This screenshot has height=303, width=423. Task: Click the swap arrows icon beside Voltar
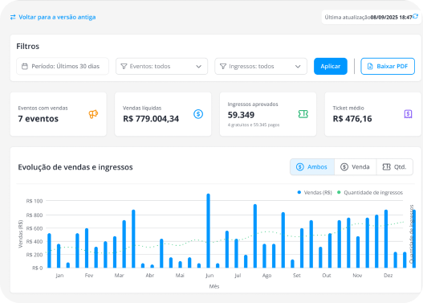coord(13,18)
